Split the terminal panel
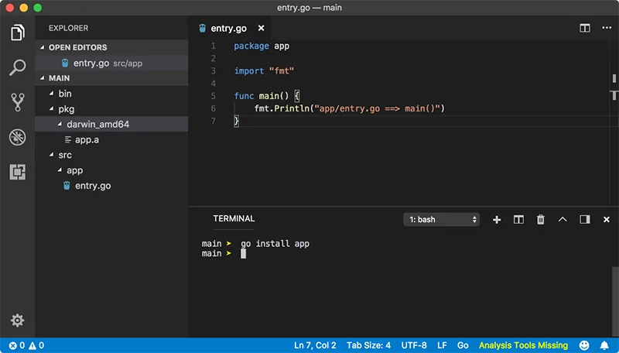The image size is (619, 353). (x=518, y=220)
